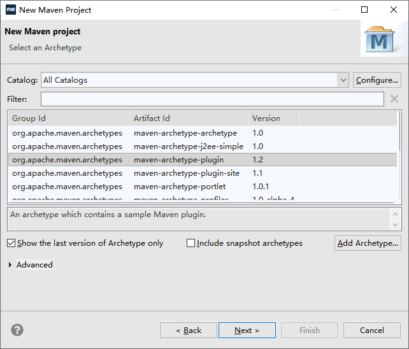
Task: Click the Configure... button
Action: click(377, 80)
